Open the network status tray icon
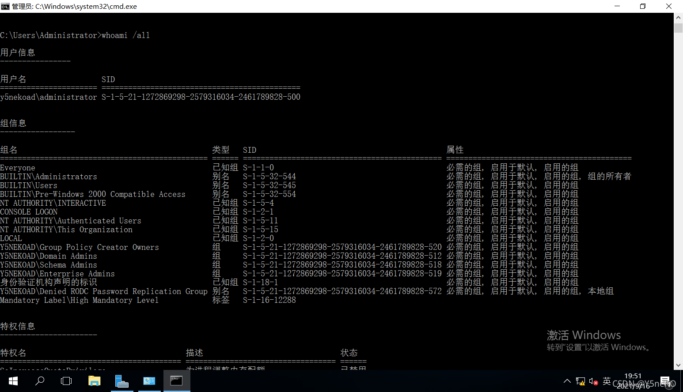Screen dimensions: 683x392 [x=581, y=381]
